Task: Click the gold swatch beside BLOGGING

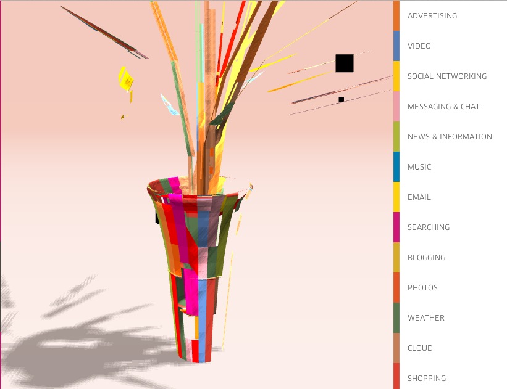Action: tap(396, 258)
